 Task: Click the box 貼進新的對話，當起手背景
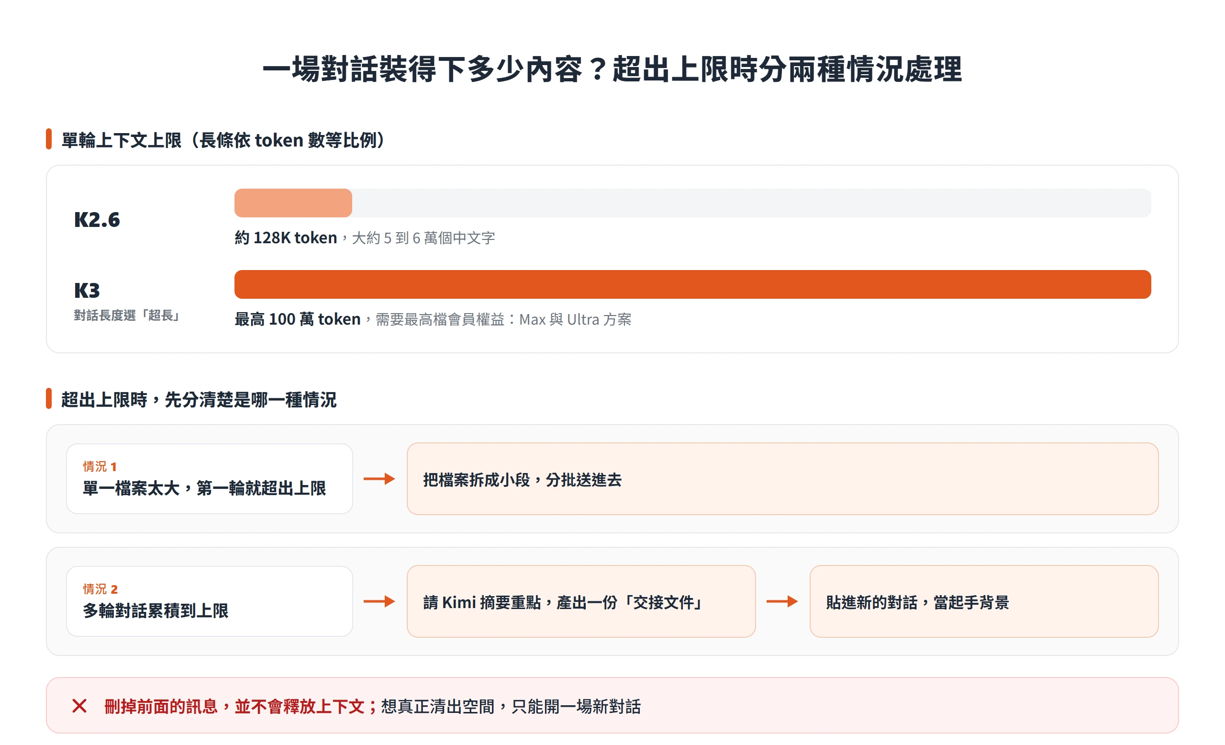pyautogui.click(x=984, y=601)
